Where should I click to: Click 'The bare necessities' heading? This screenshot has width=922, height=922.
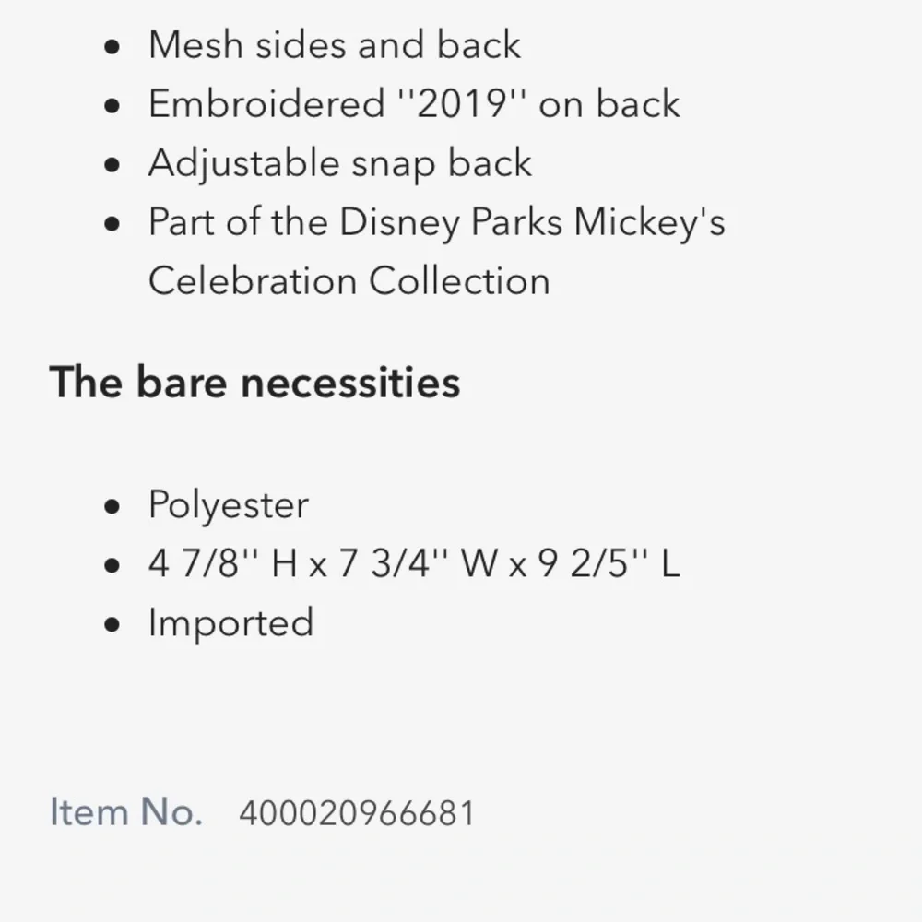coord(254,383)
